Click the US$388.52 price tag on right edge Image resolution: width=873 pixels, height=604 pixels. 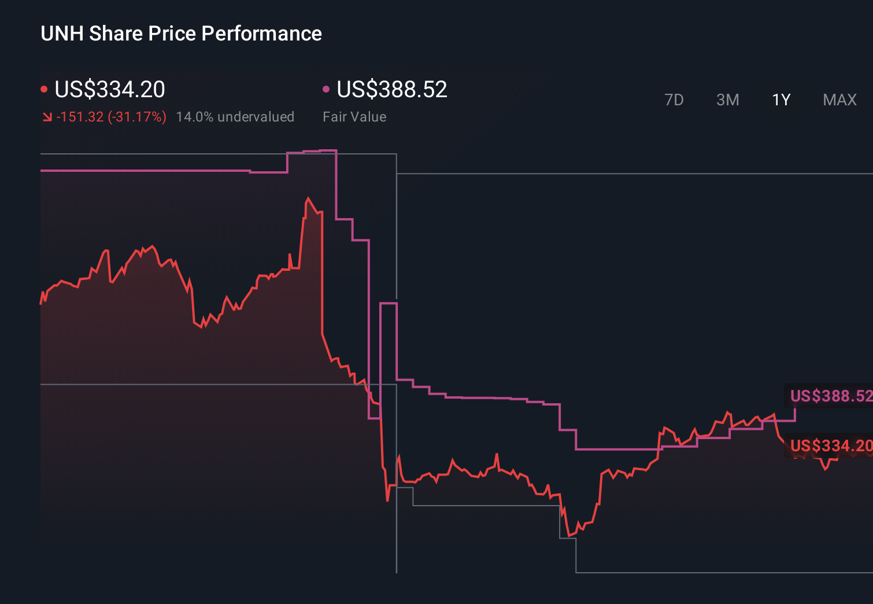click(831, 397)
